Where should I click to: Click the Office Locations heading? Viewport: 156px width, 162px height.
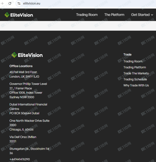[21, 66]
